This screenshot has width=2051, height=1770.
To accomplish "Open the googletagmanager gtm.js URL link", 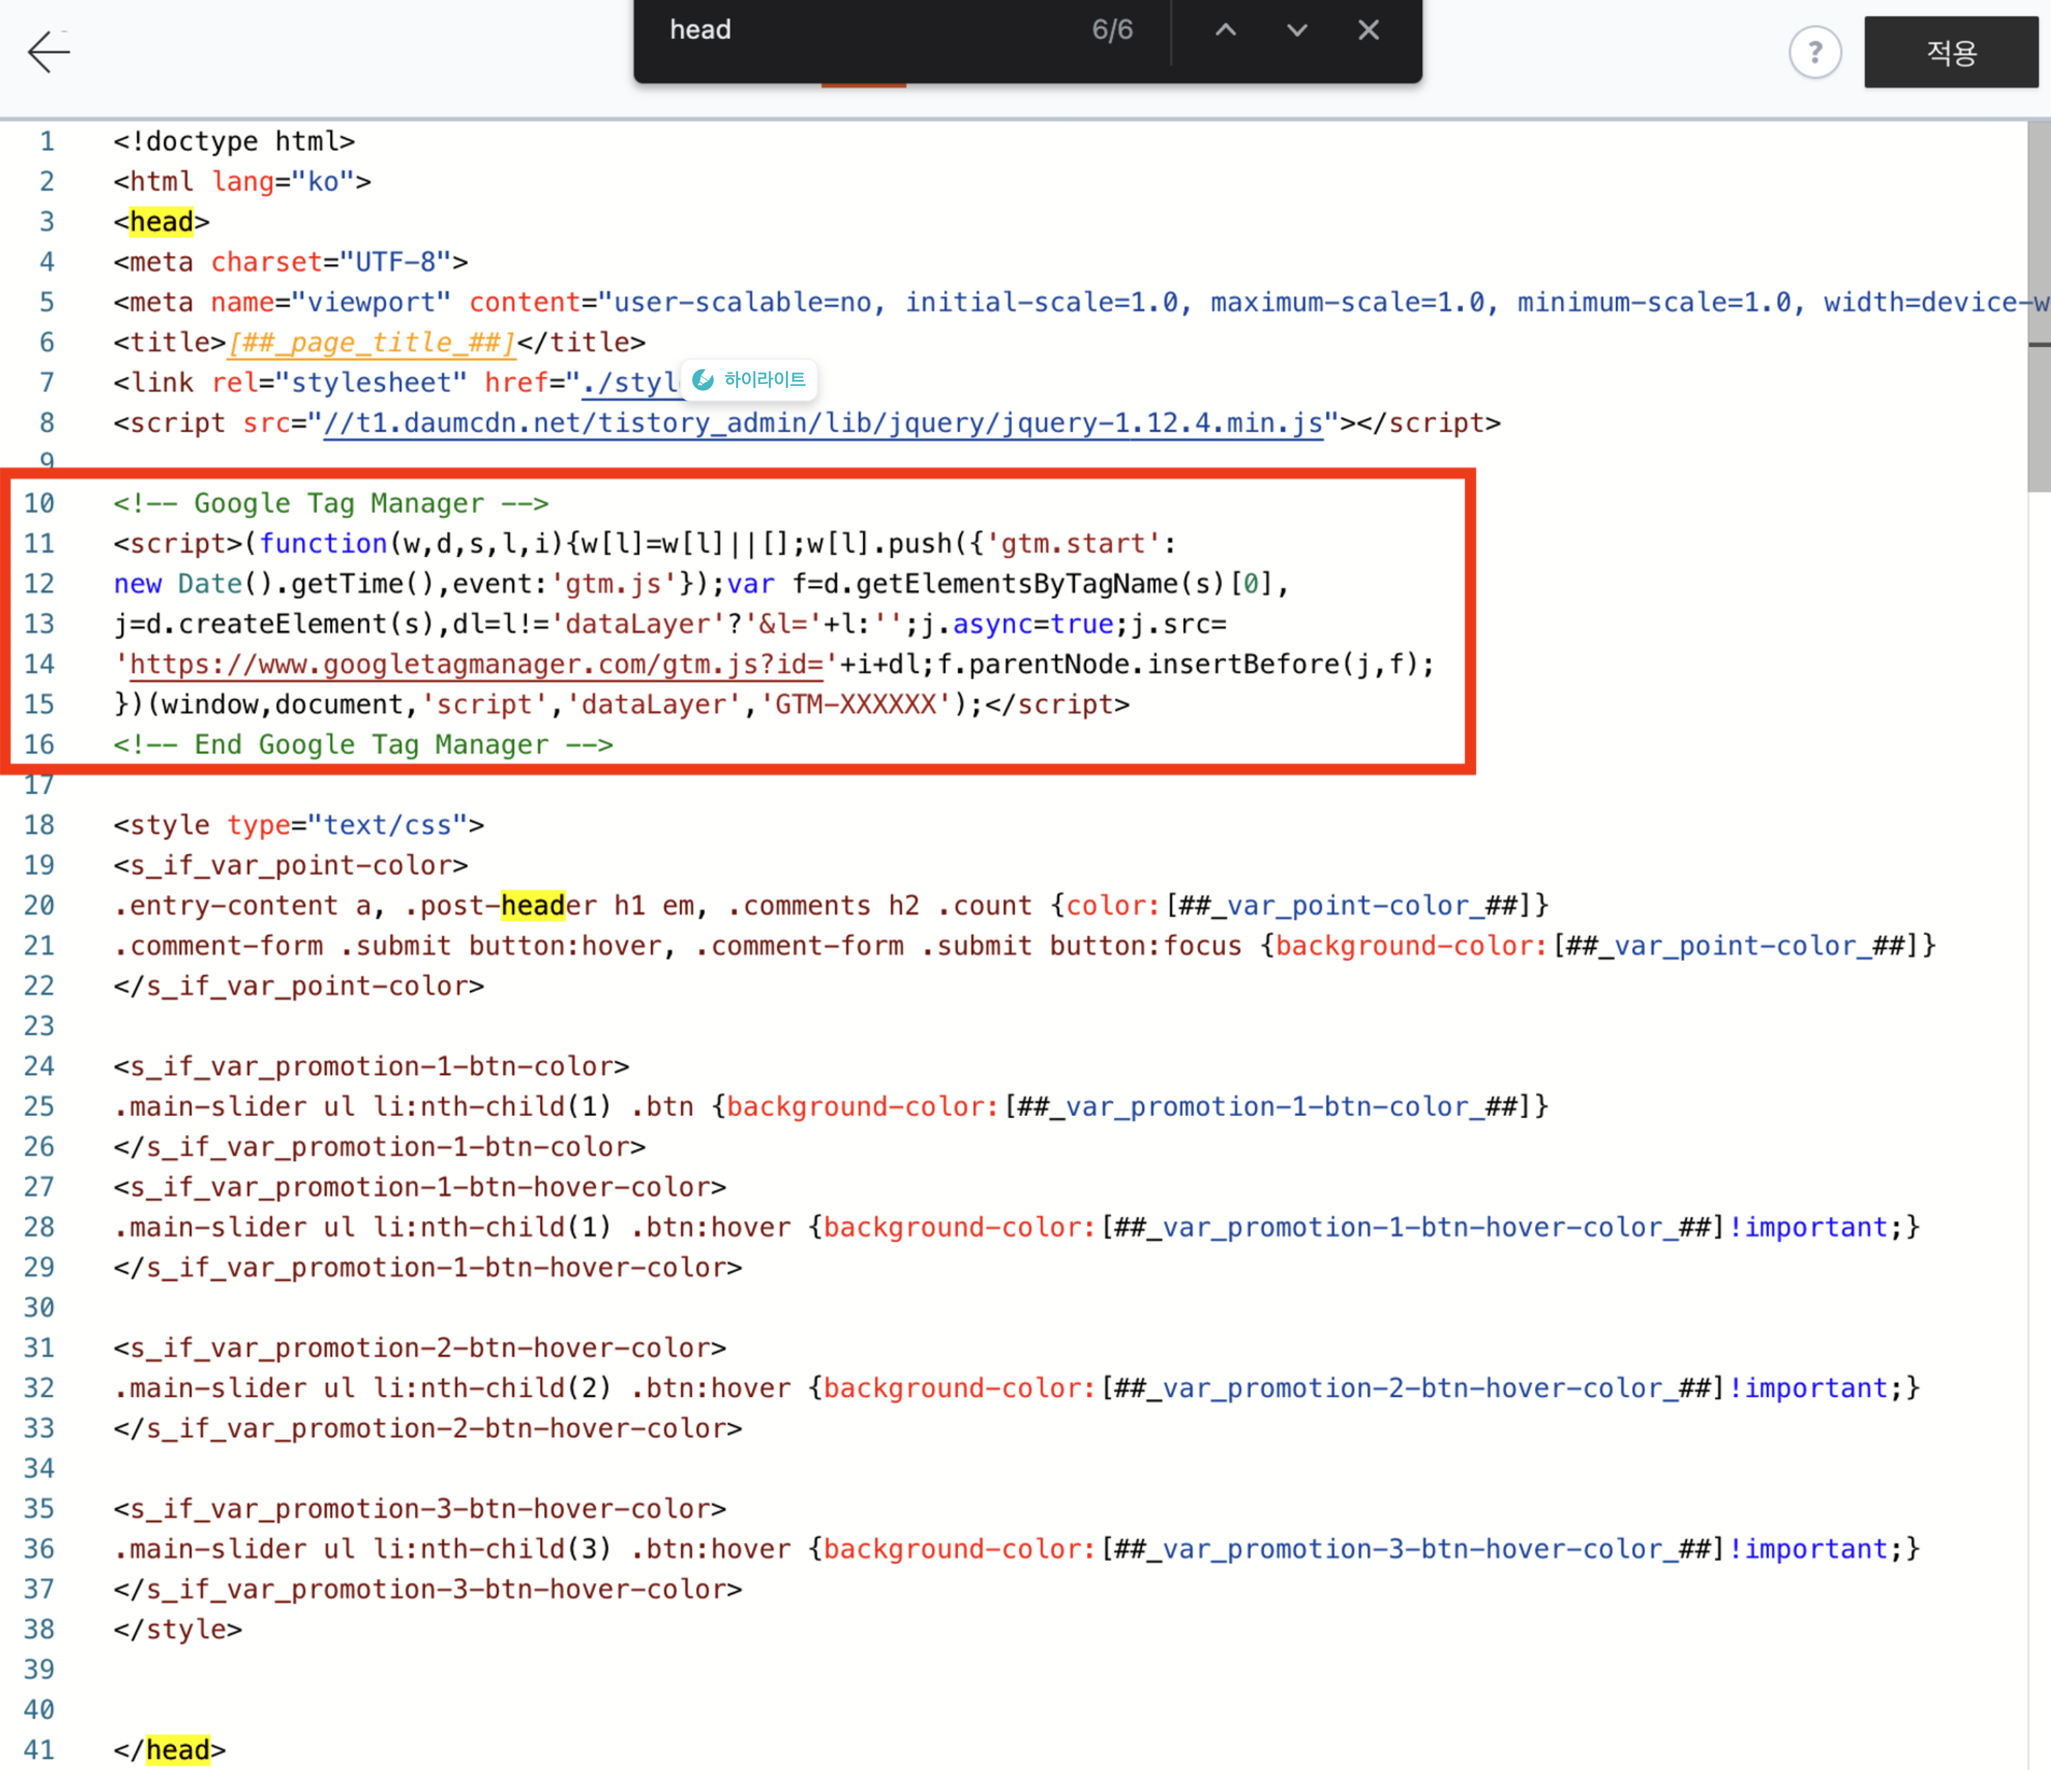I will click(x=475, y=664).
